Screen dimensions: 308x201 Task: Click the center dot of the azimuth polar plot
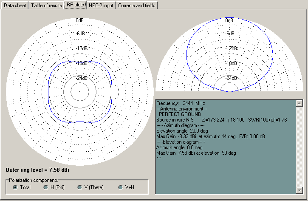coord(79,91)
